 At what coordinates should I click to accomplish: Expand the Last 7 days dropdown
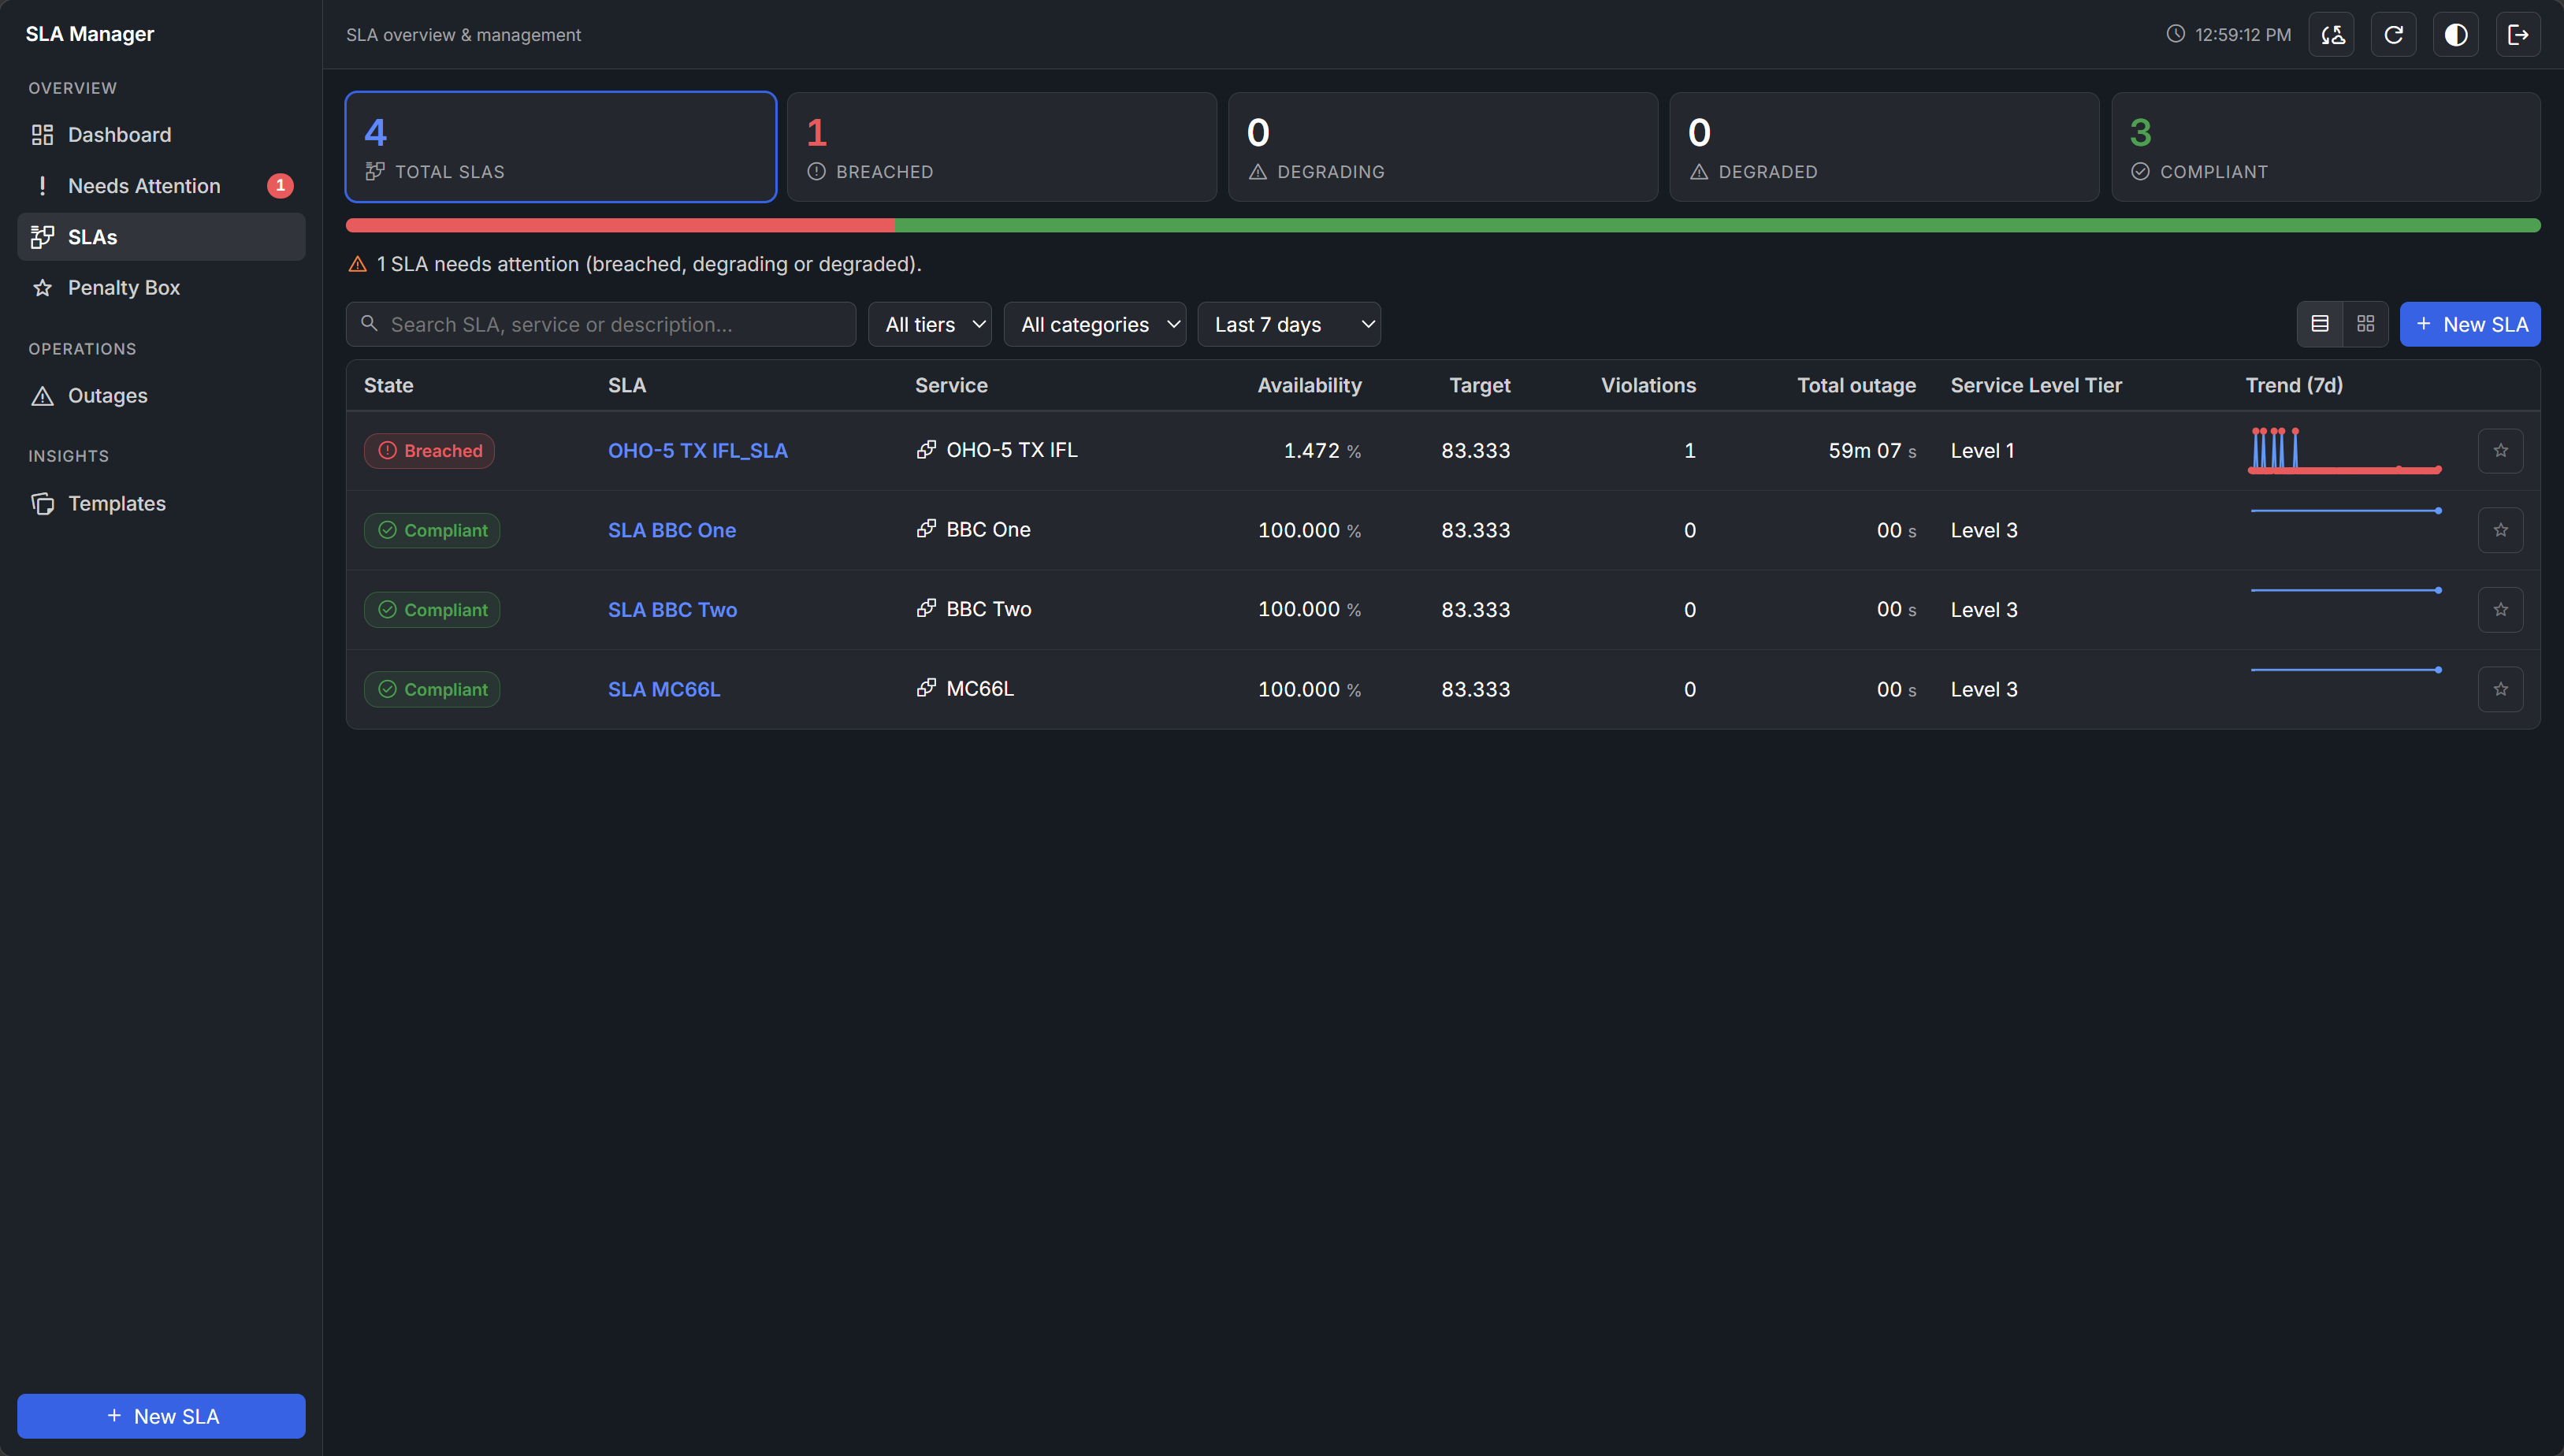(x=1288, y=324)
